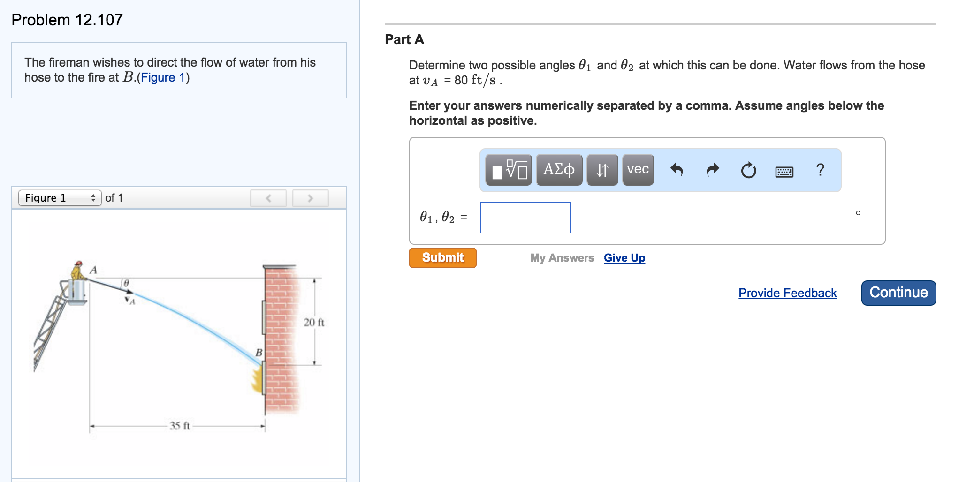Open the math templates palette in the equation editor

click(x=508, y=170)
